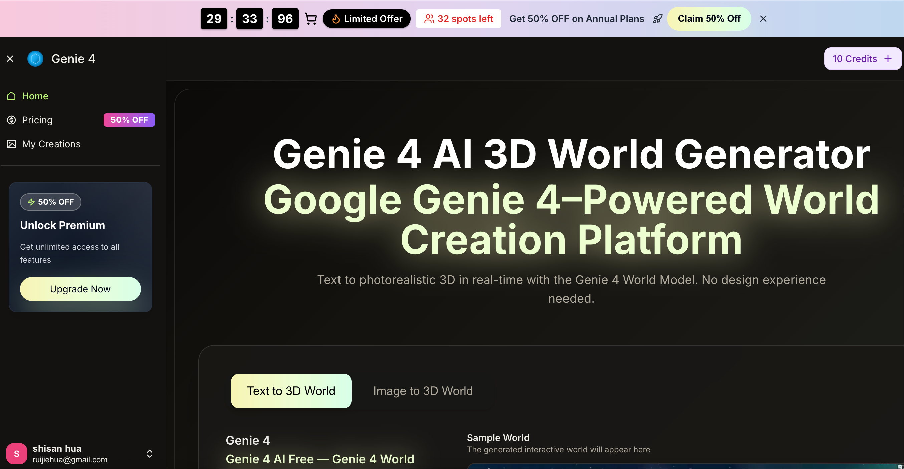The width and height of the screenshot is (904, 469).
Task: Click the rocket icon next to Annual Plans text
Action: (x=657, y=19)
